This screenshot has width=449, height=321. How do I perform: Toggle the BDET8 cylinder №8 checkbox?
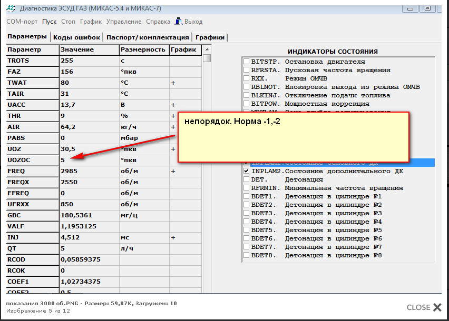point(246,255)
